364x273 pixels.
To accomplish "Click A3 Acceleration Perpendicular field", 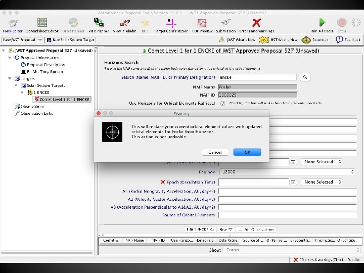I will [x=288, y=207].
